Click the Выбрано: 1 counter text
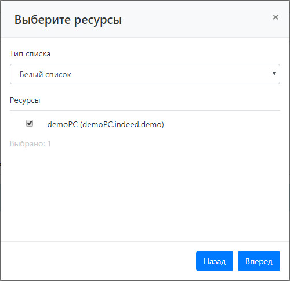This screenshot has width=290, height=281. (30, 144)
